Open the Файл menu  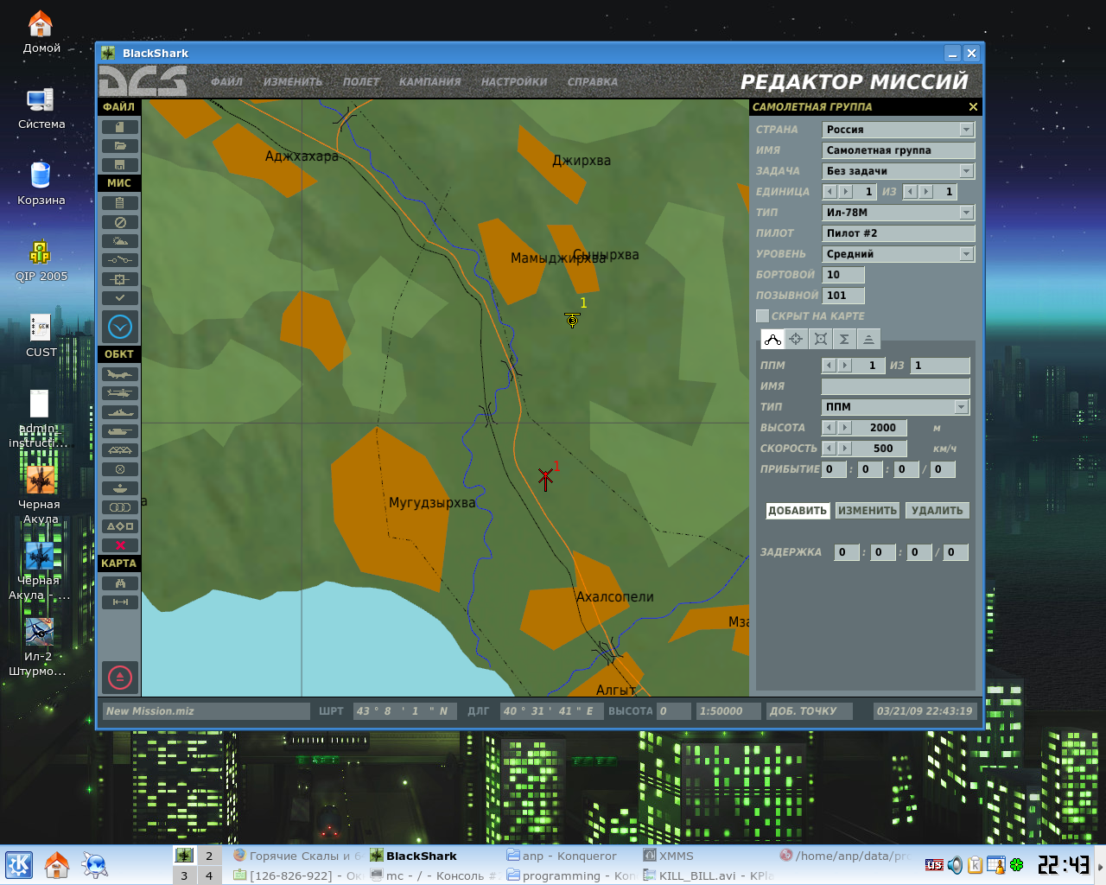pyautogui.click(x=227, y=82)
